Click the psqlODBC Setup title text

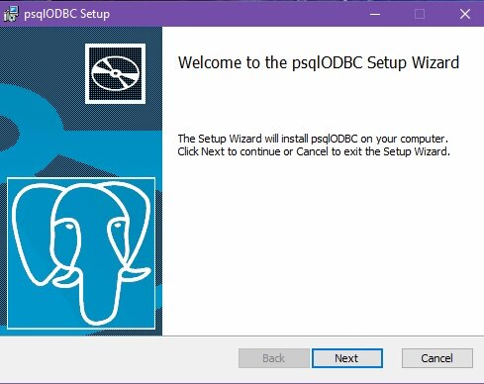pyautogui.click(x=67, y=14)
